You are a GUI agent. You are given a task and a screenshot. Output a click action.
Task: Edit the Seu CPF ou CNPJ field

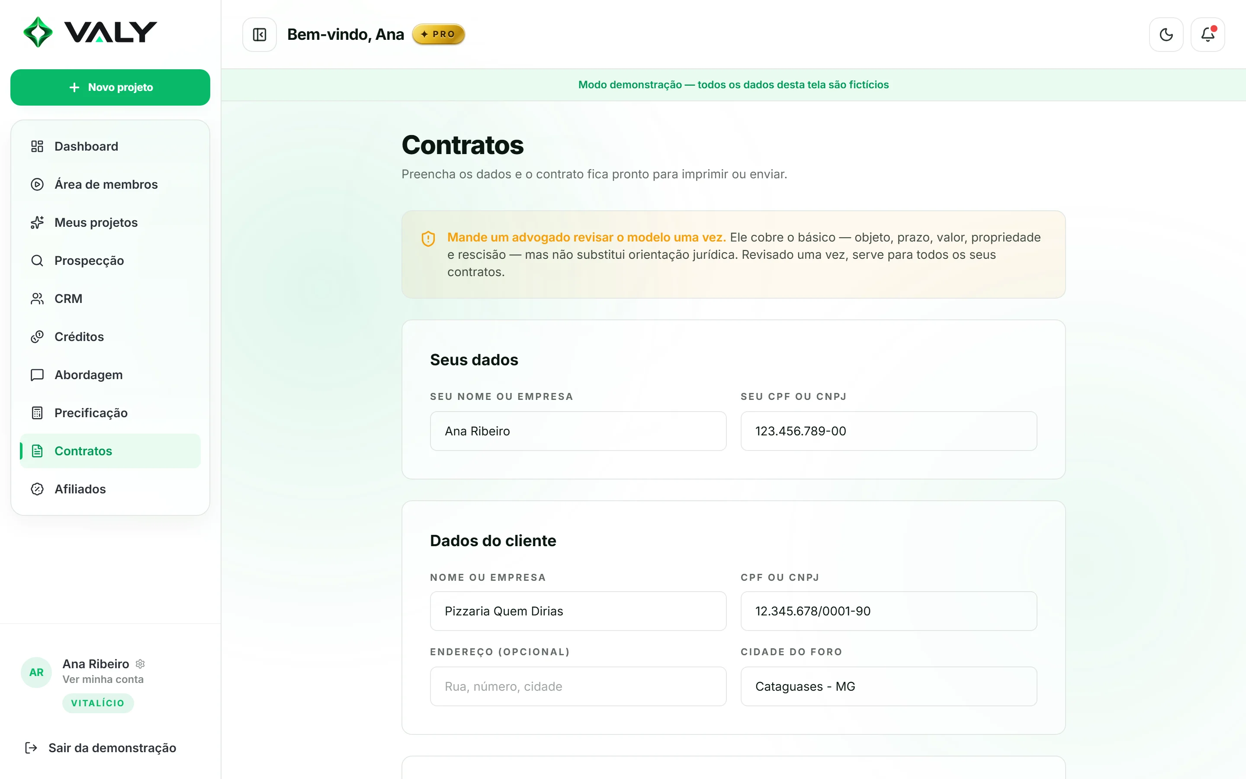(888, 431)
